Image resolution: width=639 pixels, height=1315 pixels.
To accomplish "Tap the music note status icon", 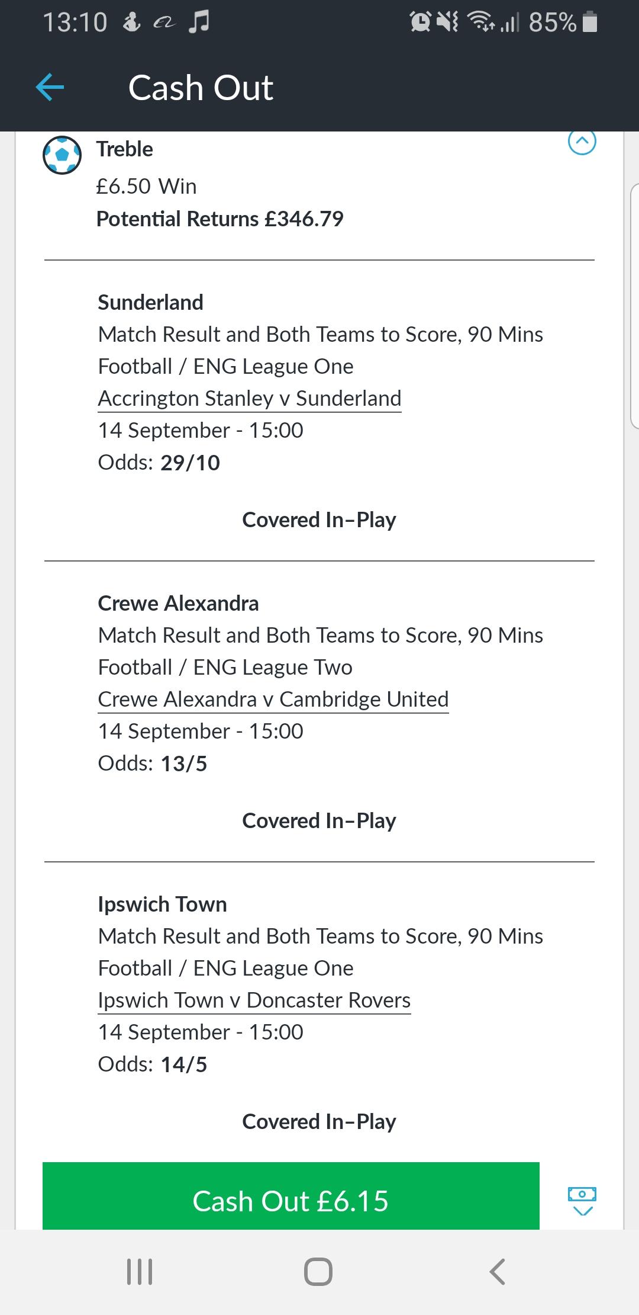I will pos(199,23).
